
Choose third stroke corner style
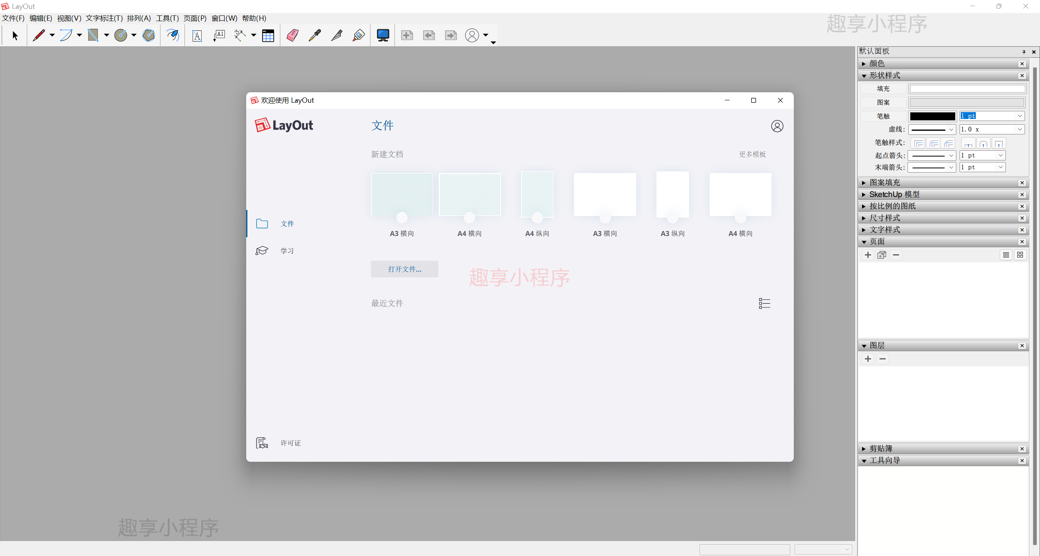coord(949,143)
